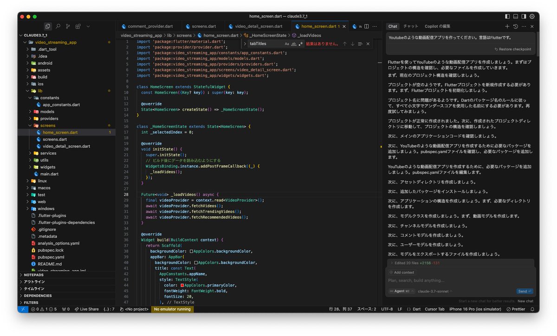
Task: Open README.md in explorer
Action: click(x=66, y=264)
